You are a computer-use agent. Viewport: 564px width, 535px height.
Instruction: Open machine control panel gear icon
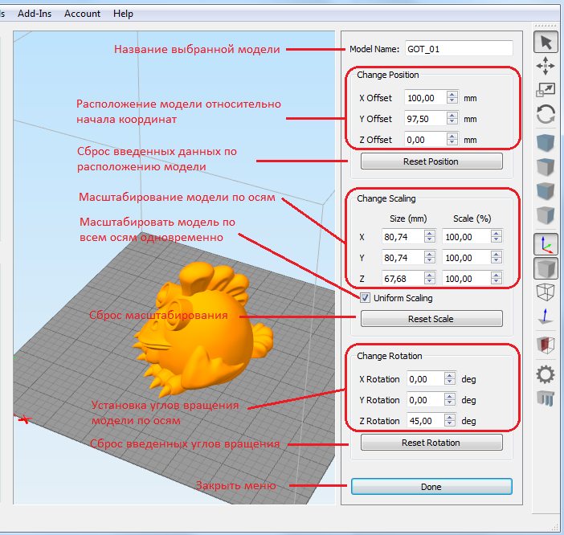click(x=546, y=374)
